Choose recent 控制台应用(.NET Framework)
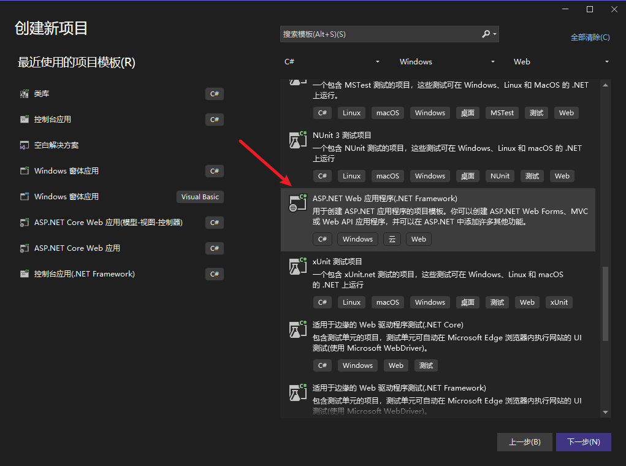 click(x=121, y=274)
